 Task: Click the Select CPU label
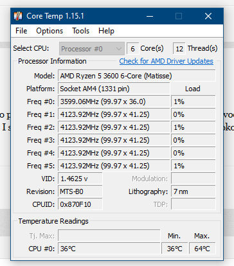click(31, 48)
